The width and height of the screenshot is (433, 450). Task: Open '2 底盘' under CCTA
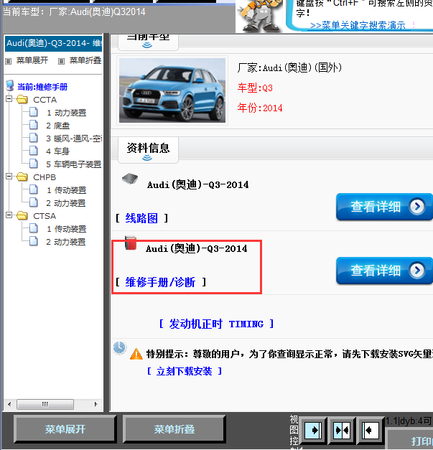(x=58, y=126)
